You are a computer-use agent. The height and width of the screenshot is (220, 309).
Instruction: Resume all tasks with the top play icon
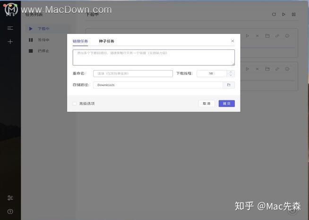point(284,14)
